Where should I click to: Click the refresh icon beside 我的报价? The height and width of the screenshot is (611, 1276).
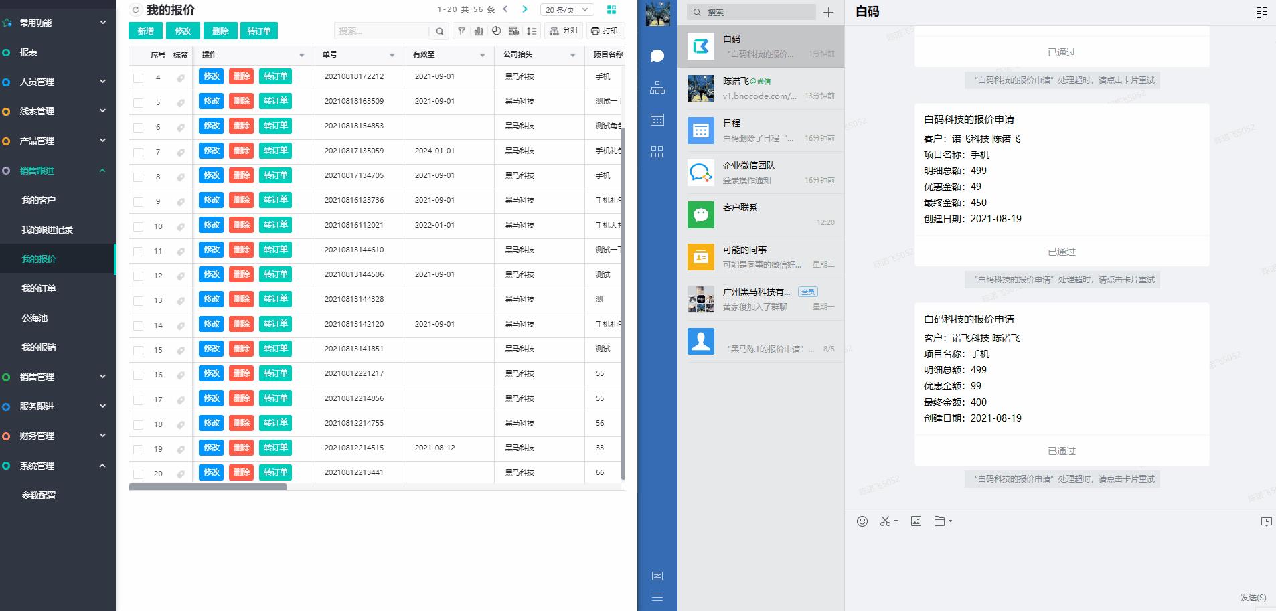(136, 10)
